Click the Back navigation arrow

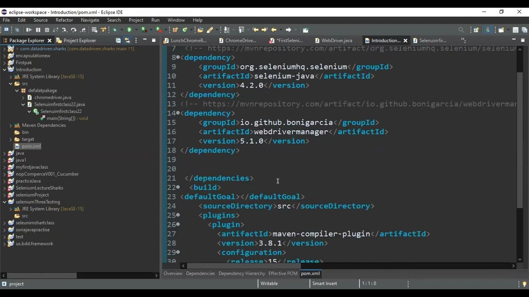point(274,30)
